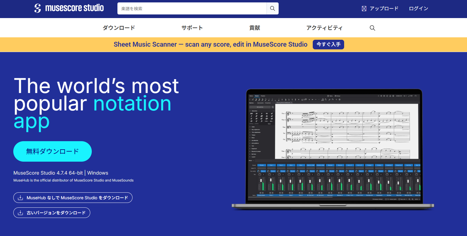
Task: Focus the 楽譜を検索 search field
Action: click(192, 8)
